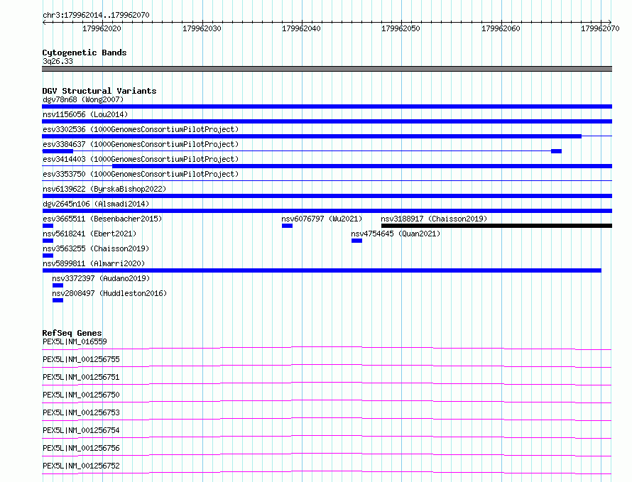Click PEX5L|NM_001256754 gene label
632x482 pixels.
(x=81, y=430)
